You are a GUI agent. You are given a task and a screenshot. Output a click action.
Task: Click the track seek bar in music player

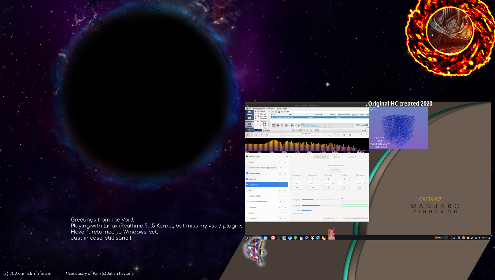(x=341, y=130)
